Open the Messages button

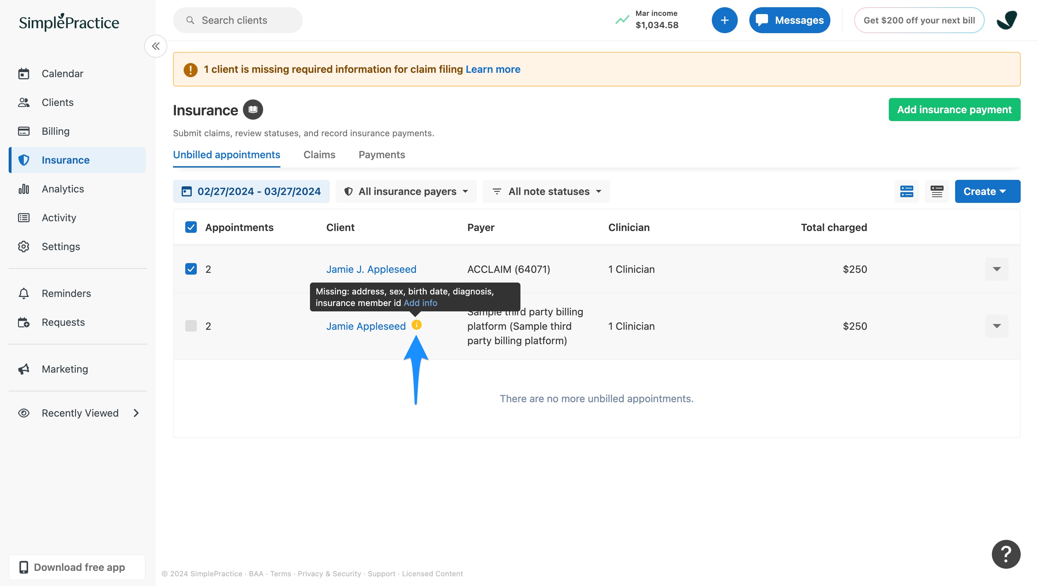tap(789, 20)
